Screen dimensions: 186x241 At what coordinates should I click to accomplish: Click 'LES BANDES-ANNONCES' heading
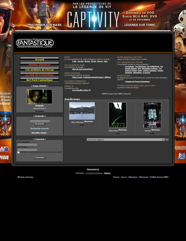tap(75, 81)
